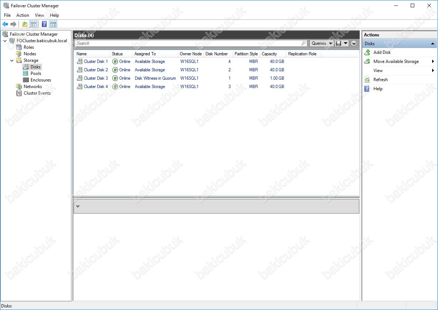This screenshot has height=310, width=438.
Task: Click the Help icon in Actions pane
Action: [x=367, y=89]
